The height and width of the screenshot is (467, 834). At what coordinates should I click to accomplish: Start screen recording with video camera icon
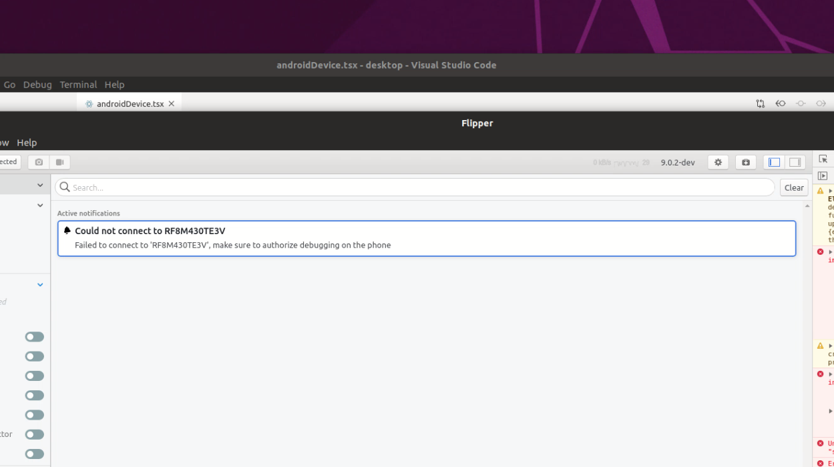(x=59, y=162)
